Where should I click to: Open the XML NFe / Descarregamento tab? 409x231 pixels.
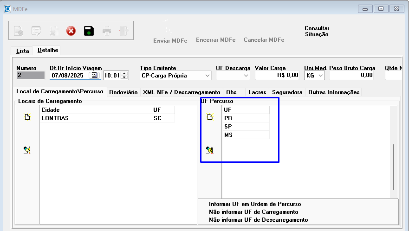click(x=182, y=92)
